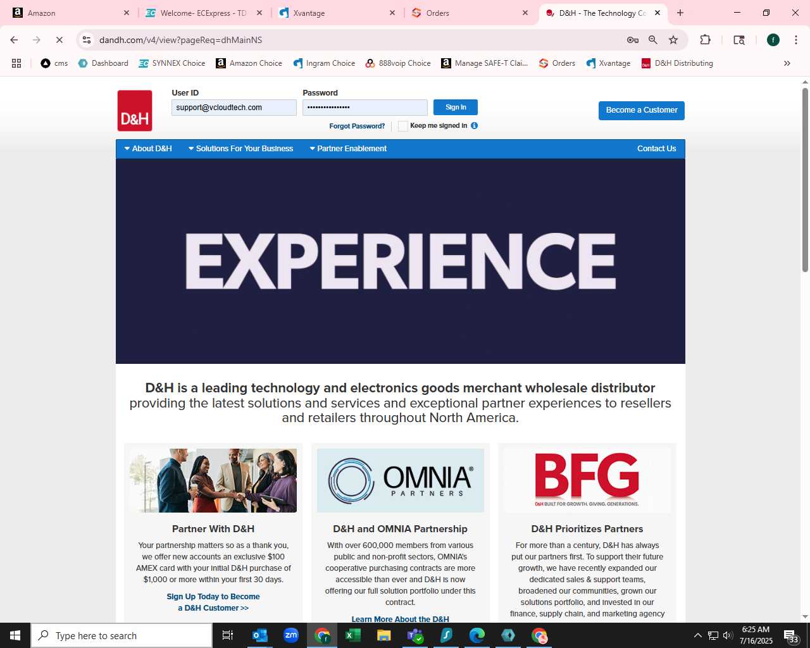This screenshot has height=648, width=810.
Task: Open the Ingram Choice bookmark
Action: click(324, 63)
